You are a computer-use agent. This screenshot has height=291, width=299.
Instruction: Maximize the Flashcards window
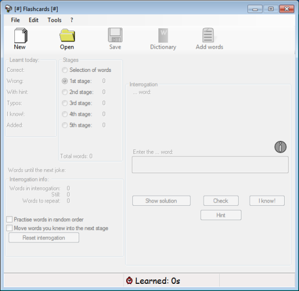[271, 9]
